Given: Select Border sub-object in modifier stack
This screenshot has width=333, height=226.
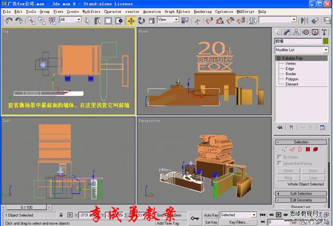Looking at the screenshot, I should 291,74.
